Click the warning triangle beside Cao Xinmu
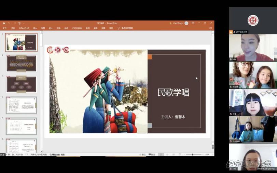 point(170,23)
